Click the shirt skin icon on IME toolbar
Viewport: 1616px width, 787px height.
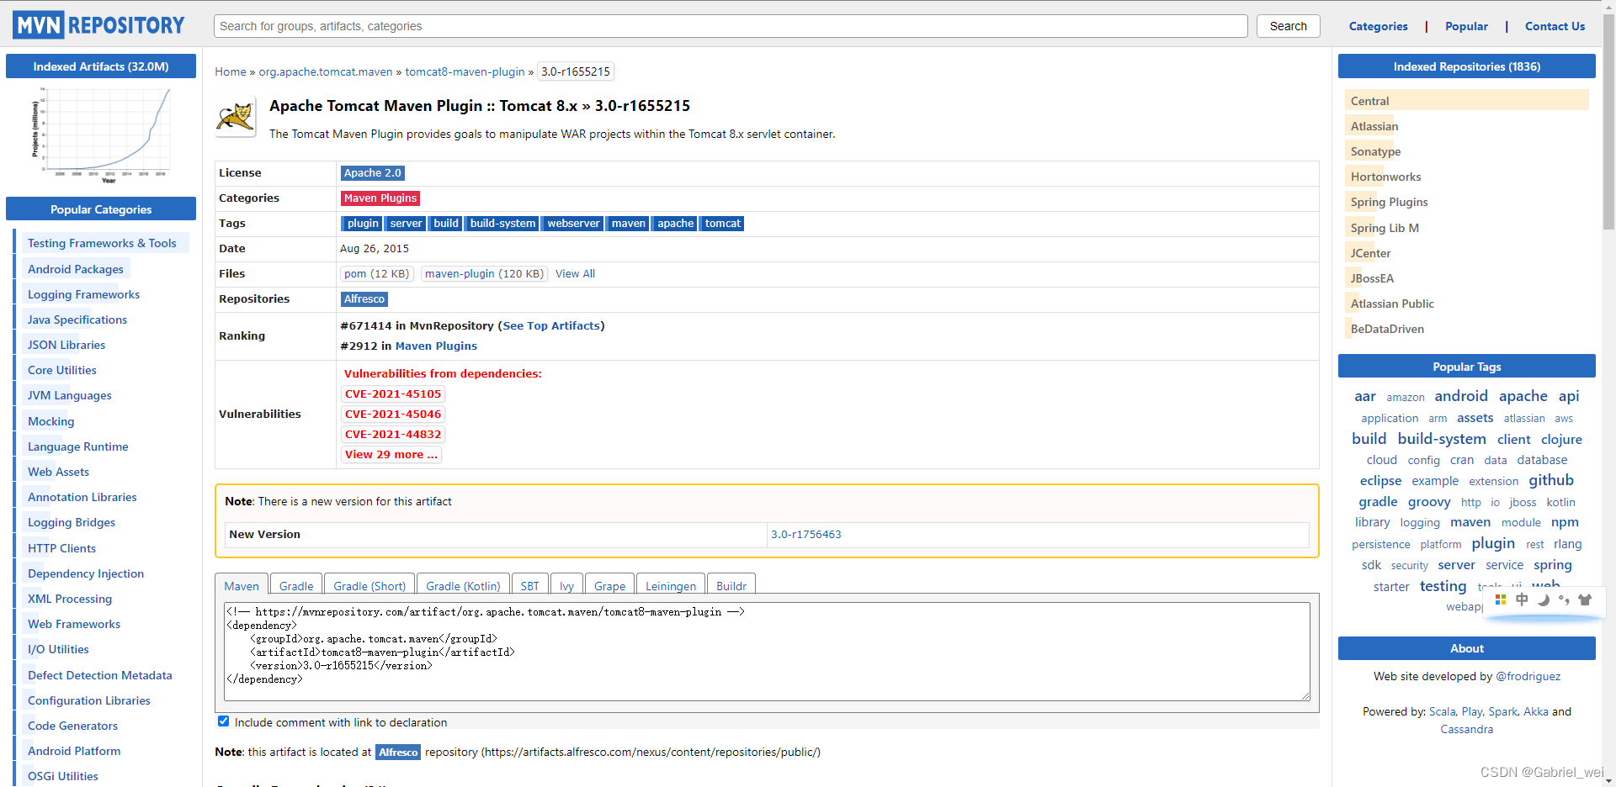point(1585,599)
